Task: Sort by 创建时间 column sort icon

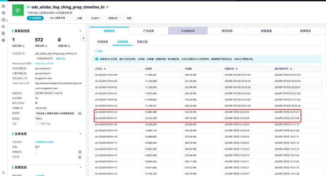Action: click(237, 69)
